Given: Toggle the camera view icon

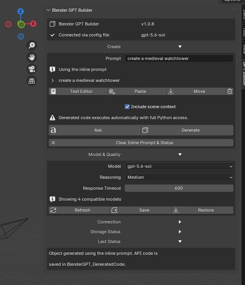Looking at the screenshot, I should pyautogui.click(x=32, y=69).
